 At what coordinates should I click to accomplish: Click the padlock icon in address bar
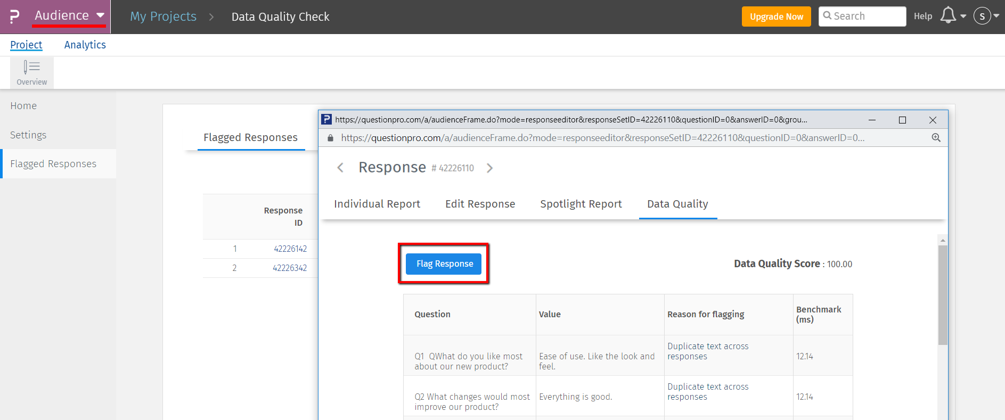coord(330,138)
